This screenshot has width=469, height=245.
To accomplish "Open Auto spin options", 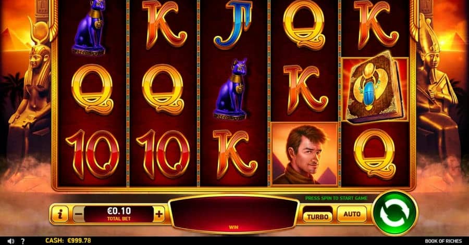I will click(x=352, y=214).
